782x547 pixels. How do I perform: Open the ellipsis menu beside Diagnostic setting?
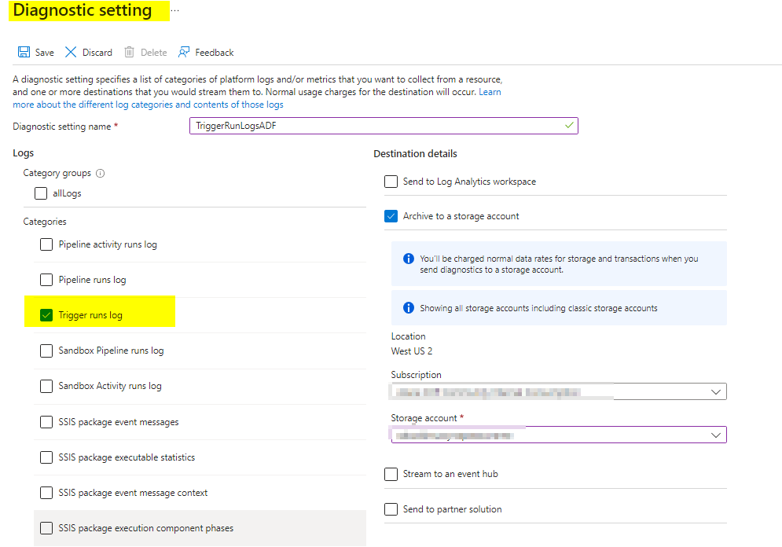pos(174,11)
